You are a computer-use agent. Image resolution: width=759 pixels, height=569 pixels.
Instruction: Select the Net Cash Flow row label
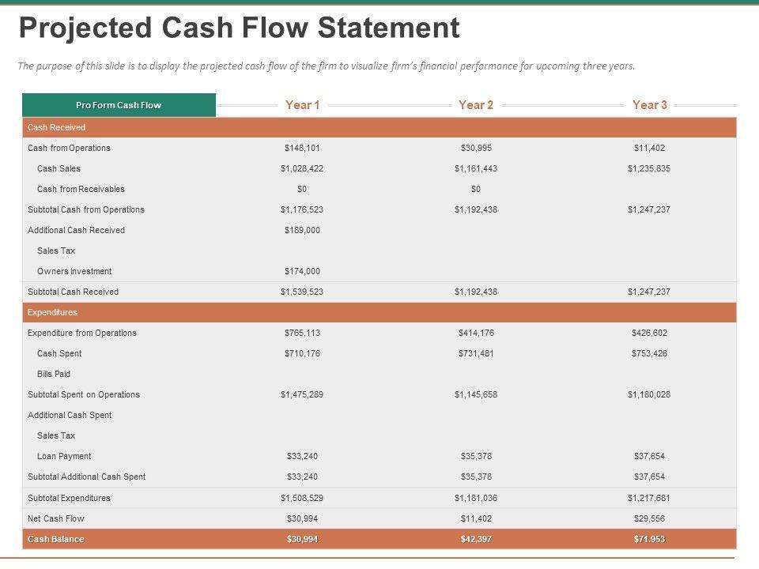(x=55, y=518)
